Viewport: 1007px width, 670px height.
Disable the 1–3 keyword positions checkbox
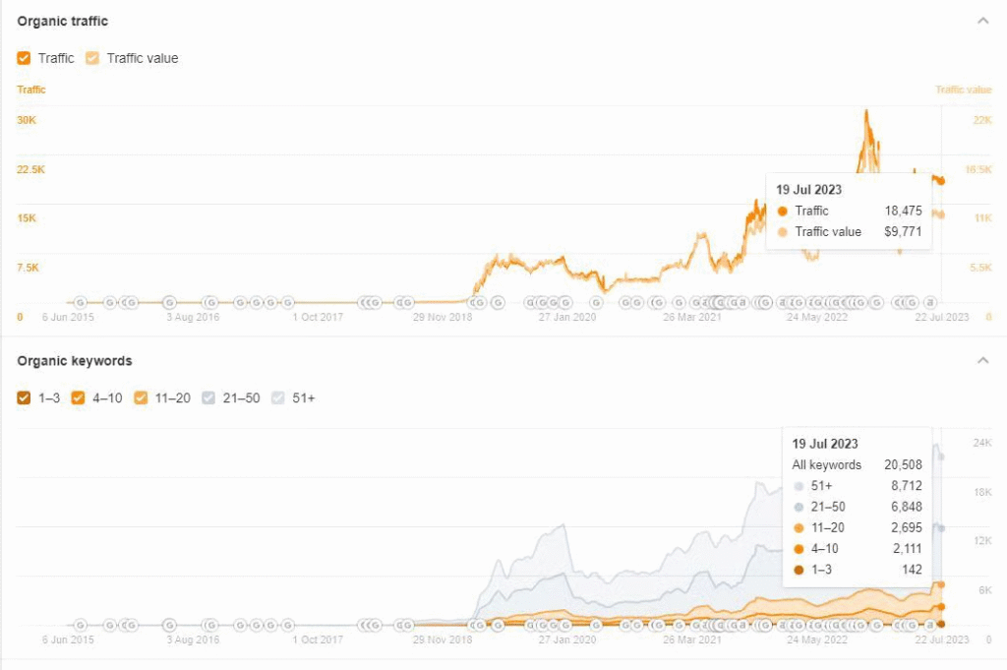25,398
